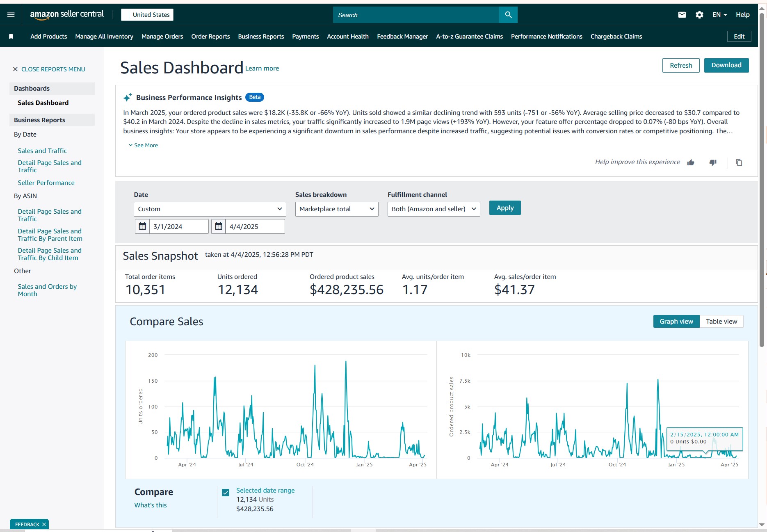Viewport: 767px width, 532px height.
Task: Click the Download button
Action: pyautogui.click(x=726, y=65)
